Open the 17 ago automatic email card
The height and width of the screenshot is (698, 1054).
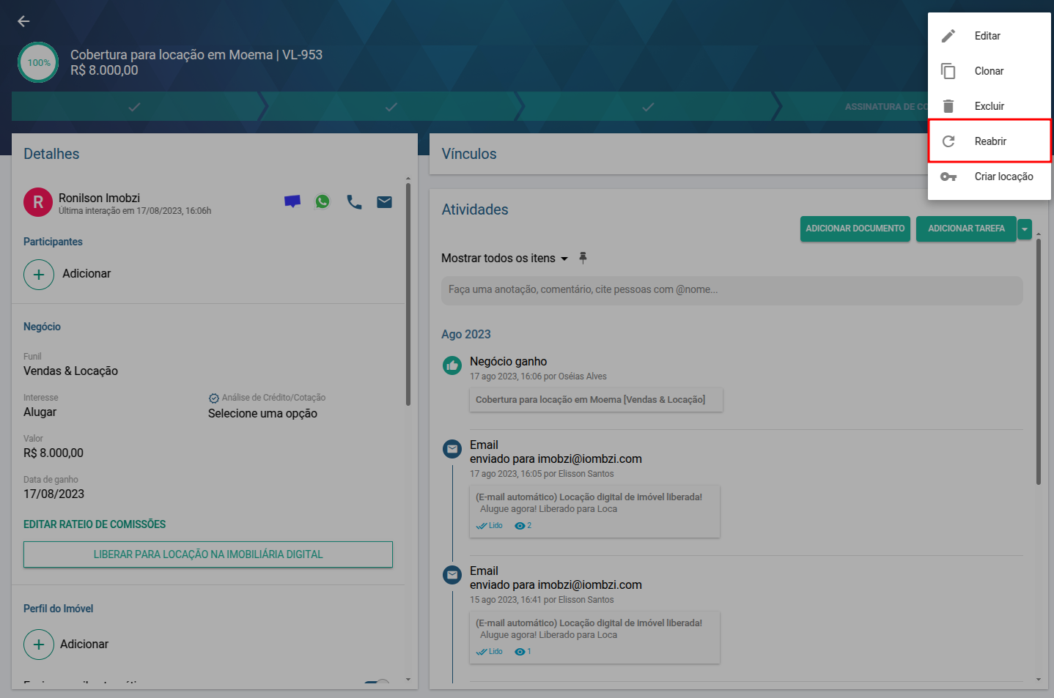coord(594,511)
